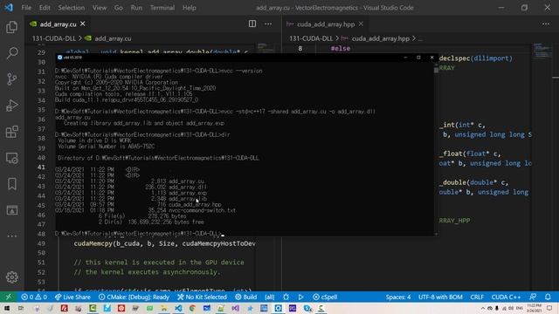
Task: Click cudaMemcpy line 49 in editor
Action: pyautogui.click(x=165, y=243)
